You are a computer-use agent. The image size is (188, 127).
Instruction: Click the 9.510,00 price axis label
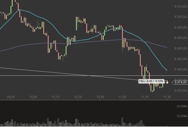point(180,7)
